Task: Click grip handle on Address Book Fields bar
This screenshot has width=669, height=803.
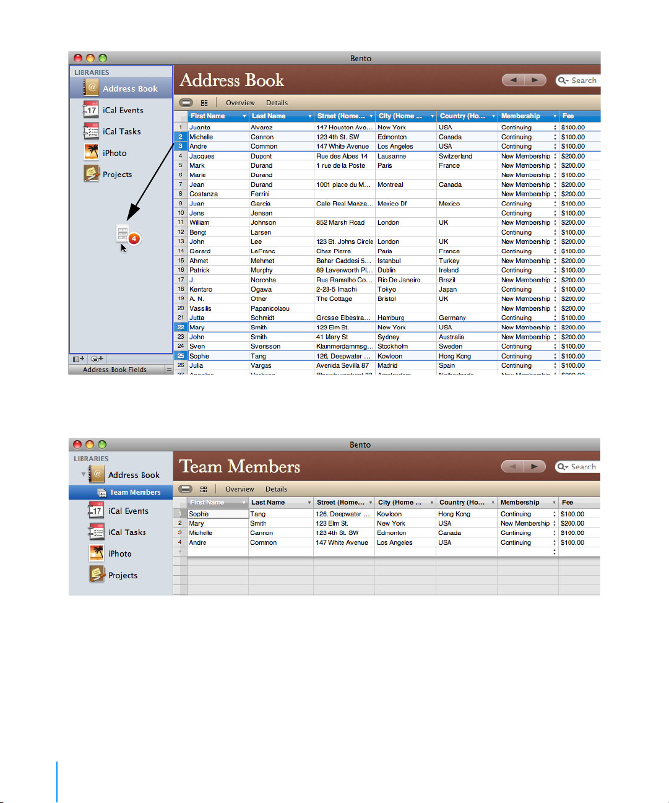Action: [x=169, y=370]
